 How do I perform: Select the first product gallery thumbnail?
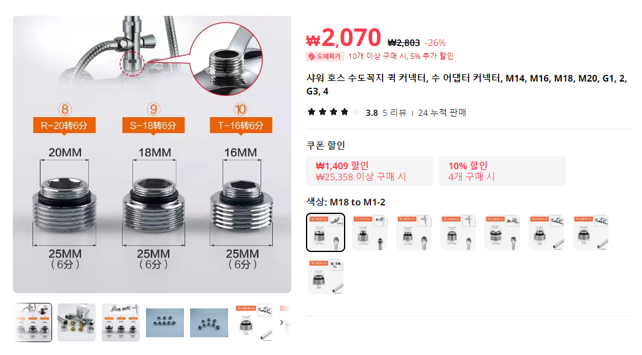32,323
